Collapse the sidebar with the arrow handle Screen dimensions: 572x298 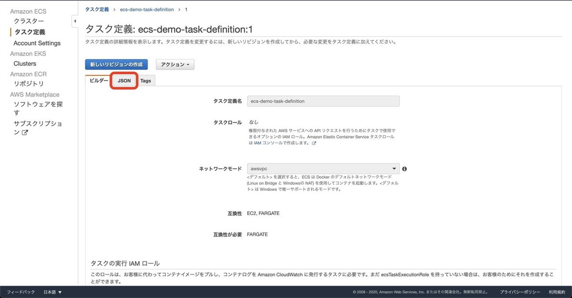click(x=75, y=21)
